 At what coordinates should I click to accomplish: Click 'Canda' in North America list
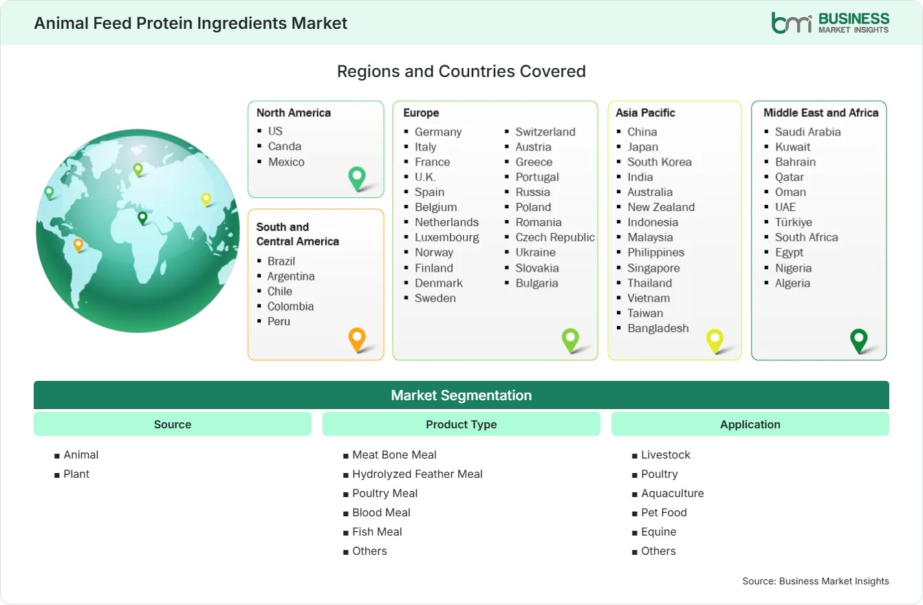pyautogui.click(x=285, y=146)
